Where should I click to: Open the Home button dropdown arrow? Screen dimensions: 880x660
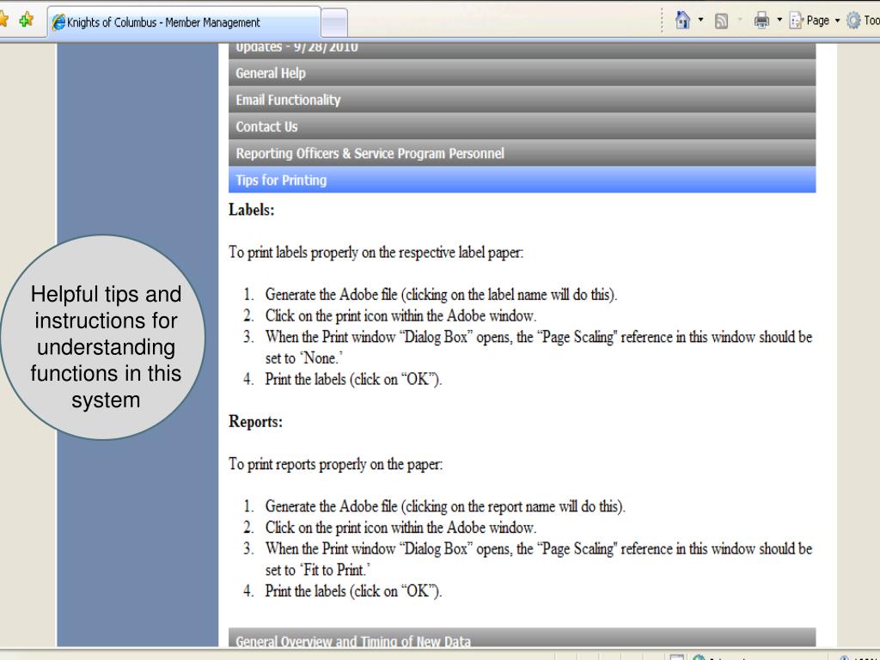coord(700,21)
